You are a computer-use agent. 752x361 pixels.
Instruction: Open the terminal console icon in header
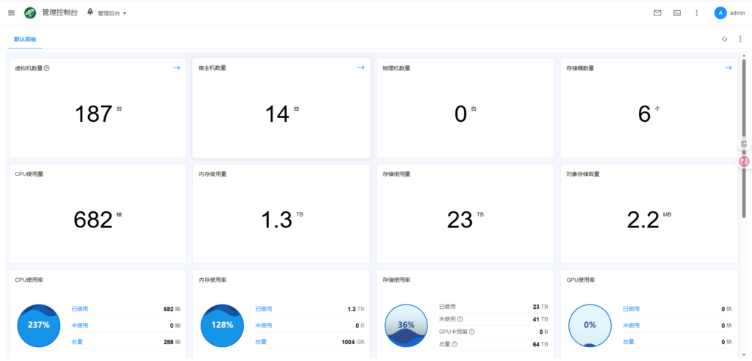(677, 12)
